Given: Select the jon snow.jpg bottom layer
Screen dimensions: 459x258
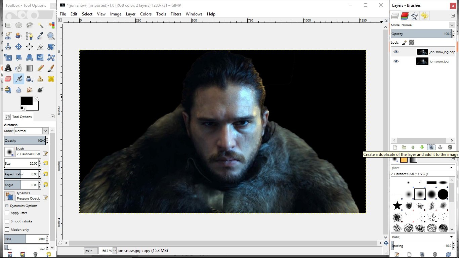Looking at the screenshot, I should [x=439, y=61].
